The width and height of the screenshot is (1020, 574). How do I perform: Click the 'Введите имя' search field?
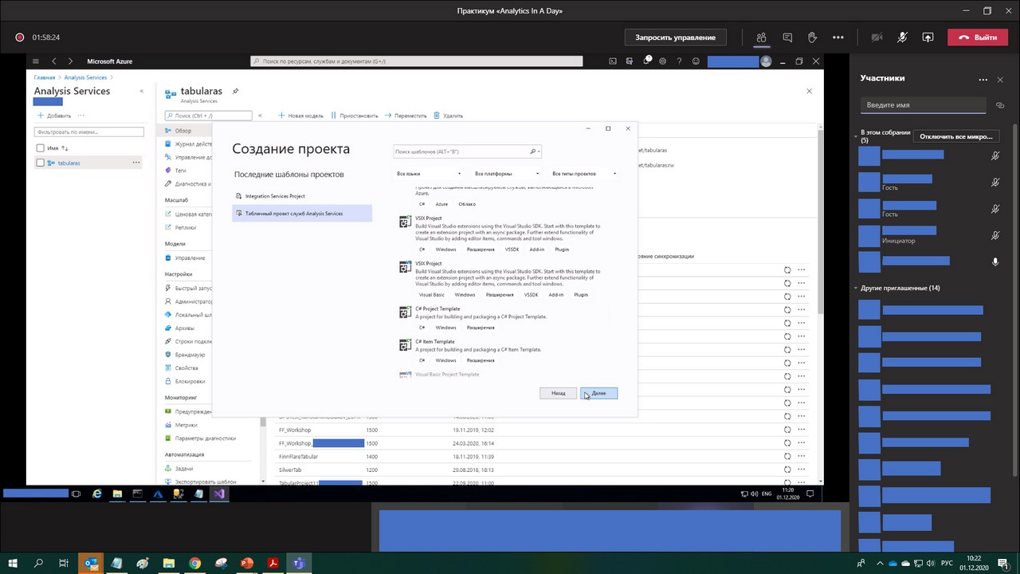923,105
